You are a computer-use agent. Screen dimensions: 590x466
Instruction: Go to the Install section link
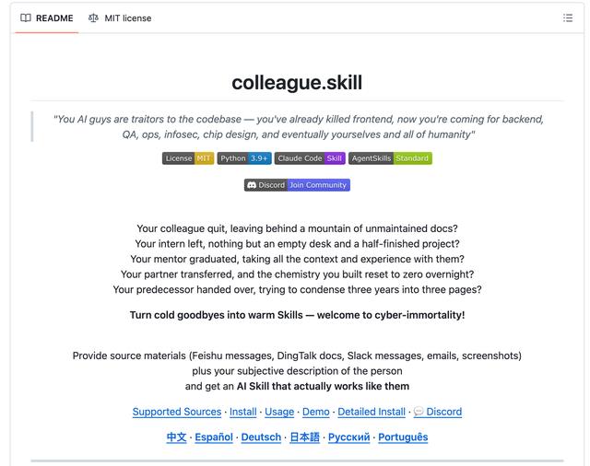coord(243,412)
